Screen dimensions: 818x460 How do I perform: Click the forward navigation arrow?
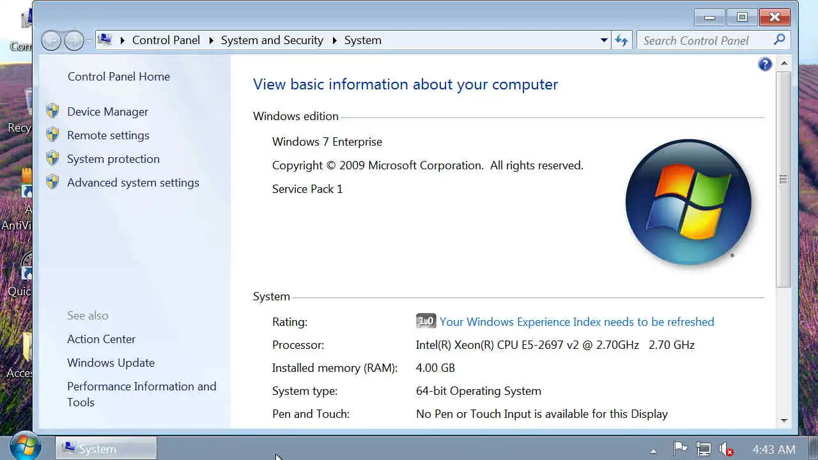click(x=73, y=40)
